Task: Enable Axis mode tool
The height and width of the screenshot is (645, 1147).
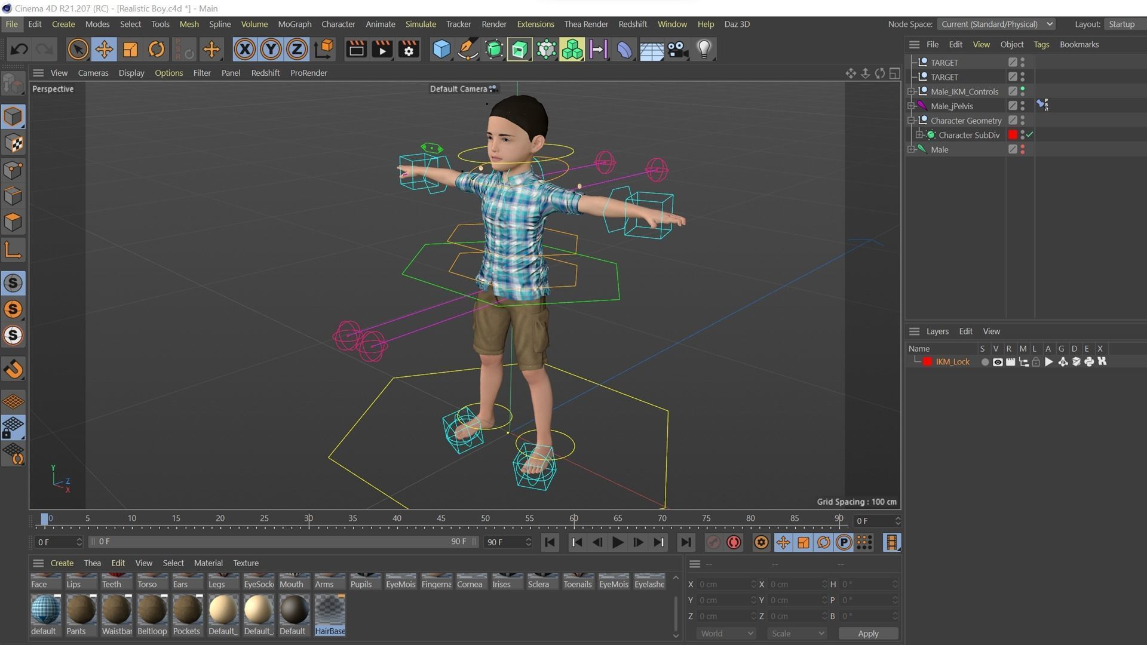Action: pos(13,250)
